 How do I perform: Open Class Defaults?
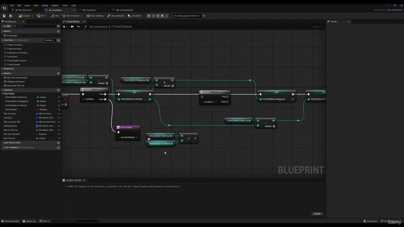[x=116, y=16]
